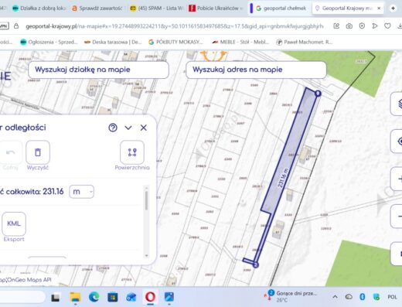
Task: Open the unit dropdown showing m
Action: pyautogui.click(x=81, y=192)
